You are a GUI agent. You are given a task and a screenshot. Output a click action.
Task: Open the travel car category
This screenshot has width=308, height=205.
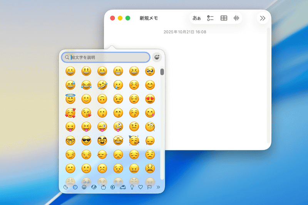pos(122,187)
